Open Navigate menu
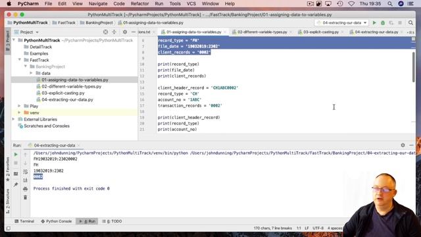421x237 pixels. pyautogui.click(x=98, y=4)
